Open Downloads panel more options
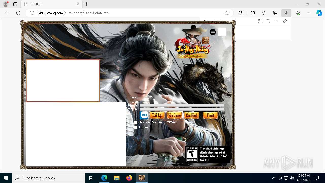The height and width of the screenshot is (183, 325). 277,21
